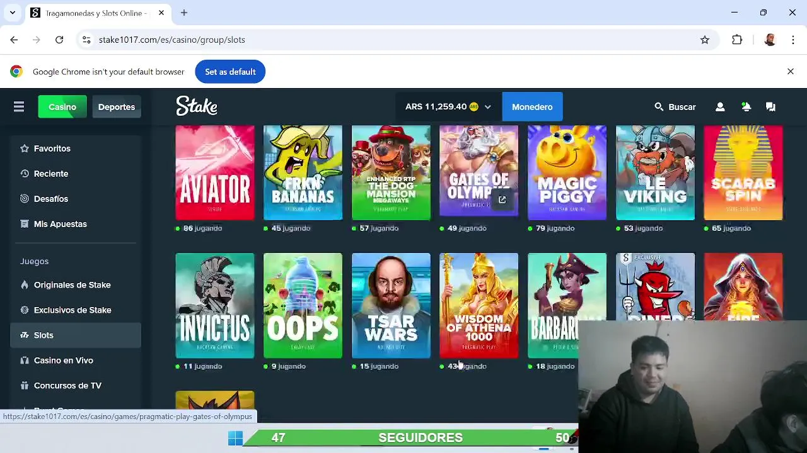The width and height of the screenshot is (807, 453).
Task: Reload the page
Action: pyautogui.click(x=59, y=40)
